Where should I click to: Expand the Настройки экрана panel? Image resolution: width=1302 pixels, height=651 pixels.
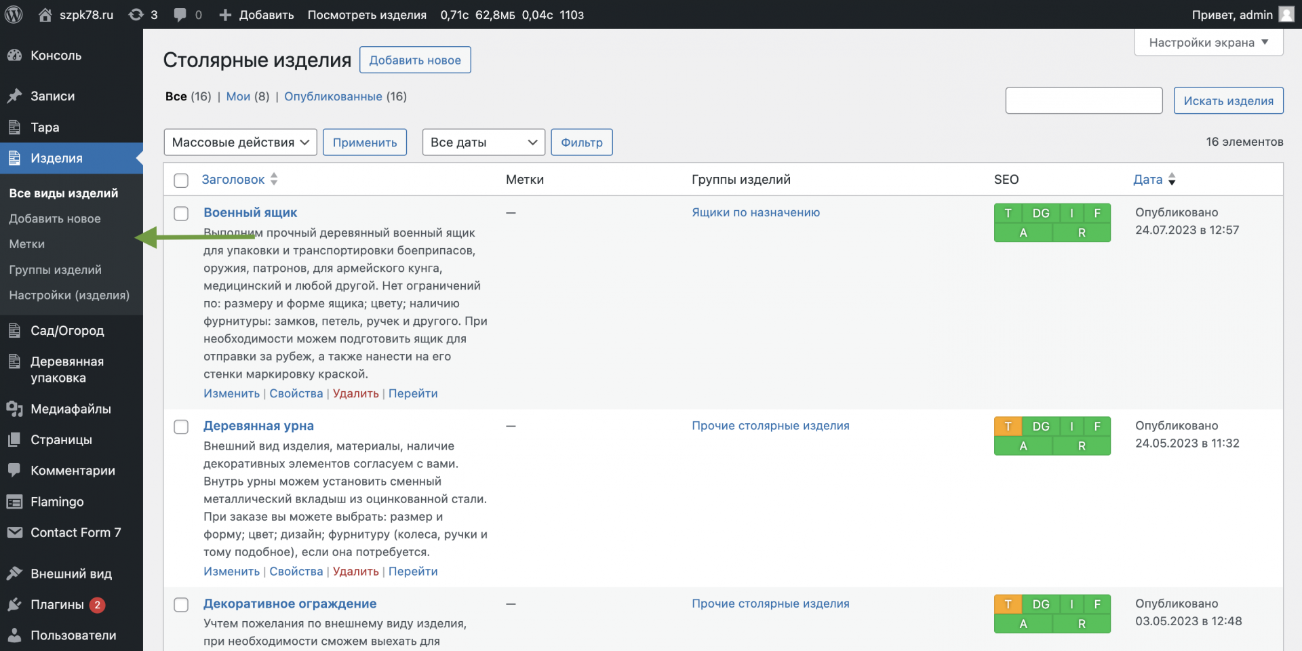pos(1208,43)
